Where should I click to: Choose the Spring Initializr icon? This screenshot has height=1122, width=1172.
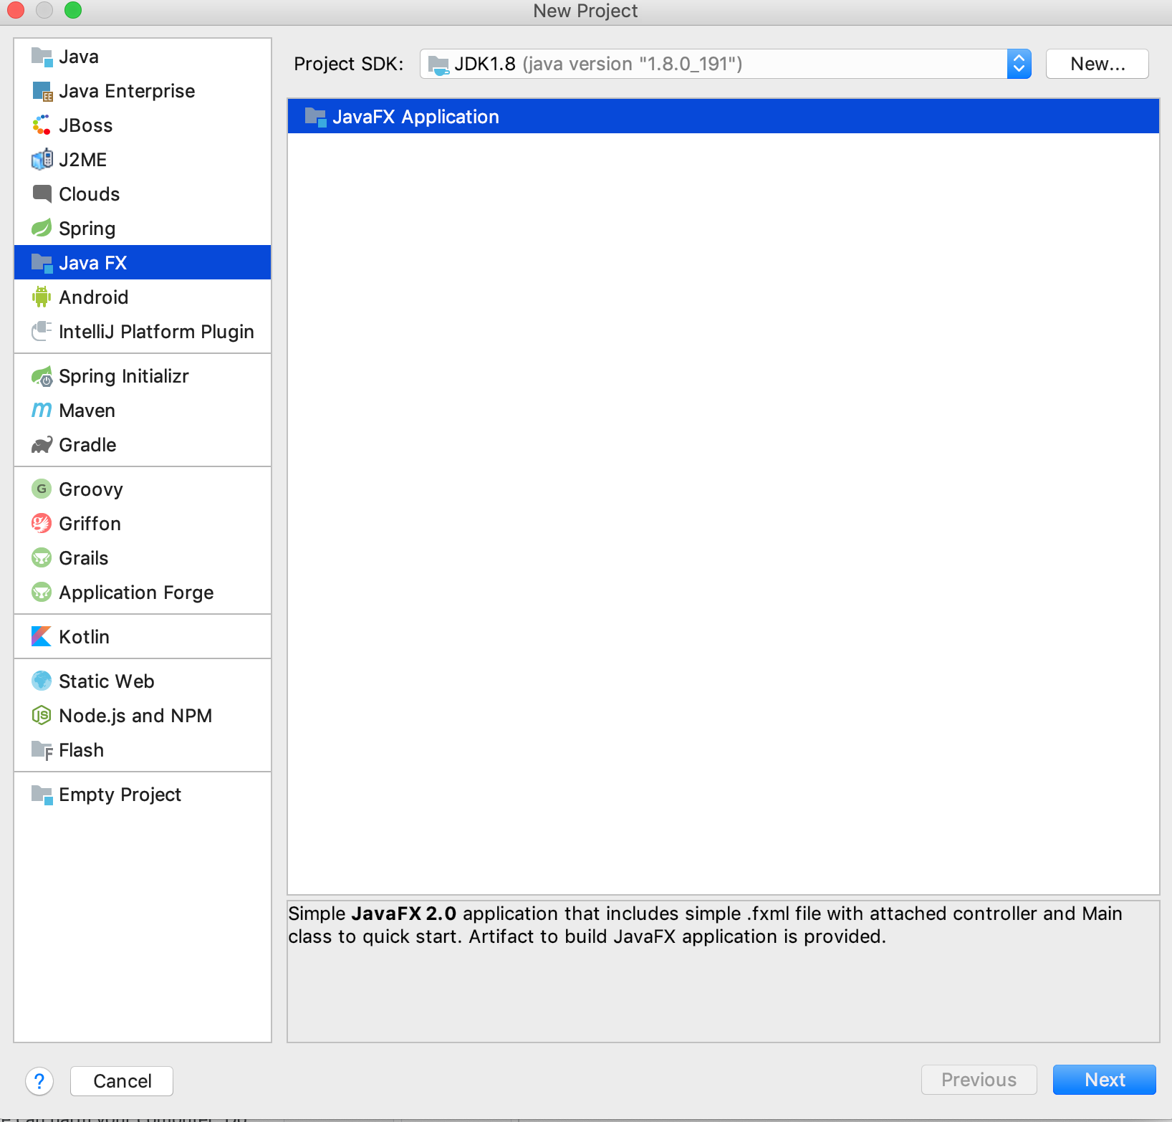(x=42, y=376)
